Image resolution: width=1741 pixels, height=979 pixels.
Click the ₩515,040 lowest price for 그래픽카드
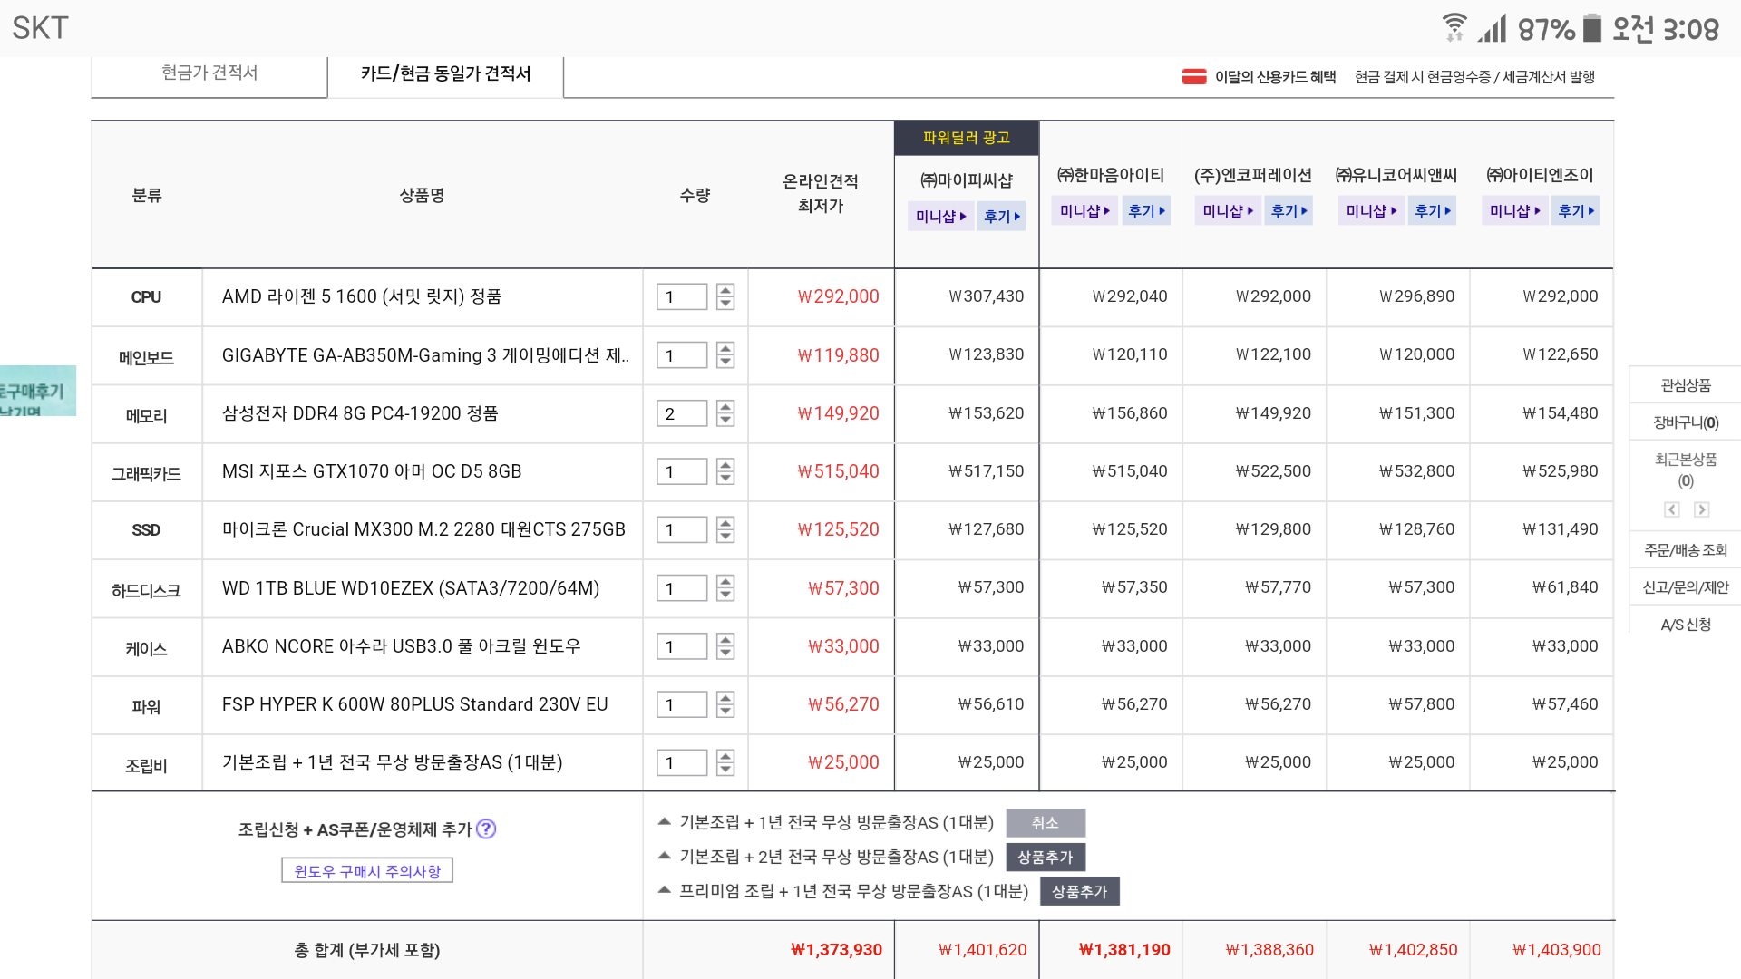tap(838, 471)
